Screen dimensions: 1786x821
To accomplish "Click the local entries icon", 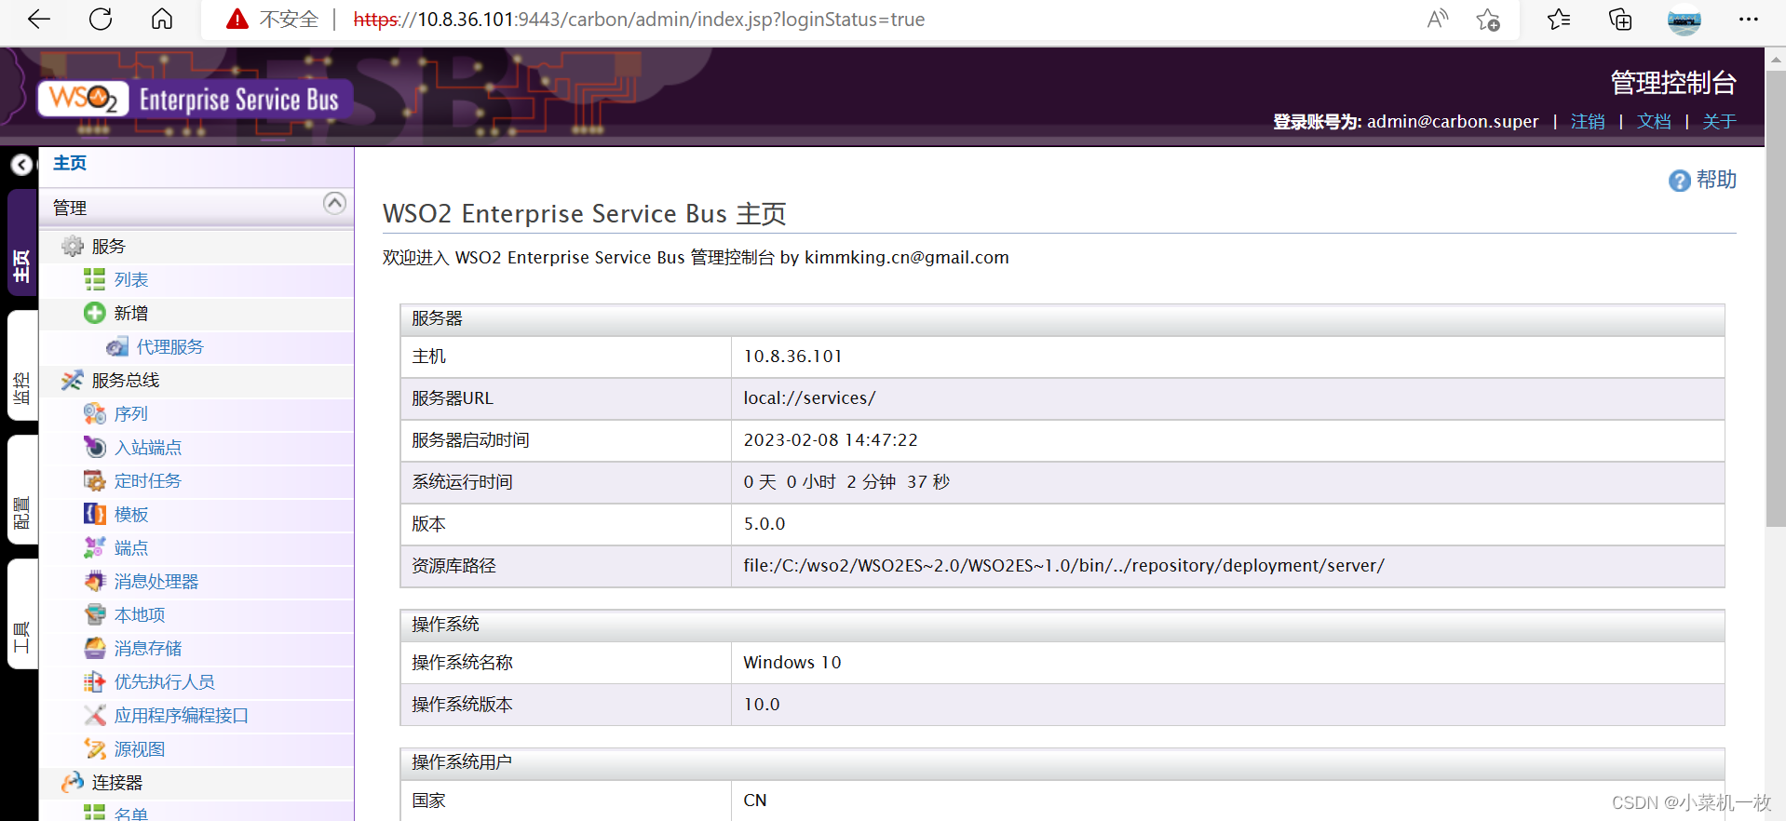I will (x=94, y=615).
